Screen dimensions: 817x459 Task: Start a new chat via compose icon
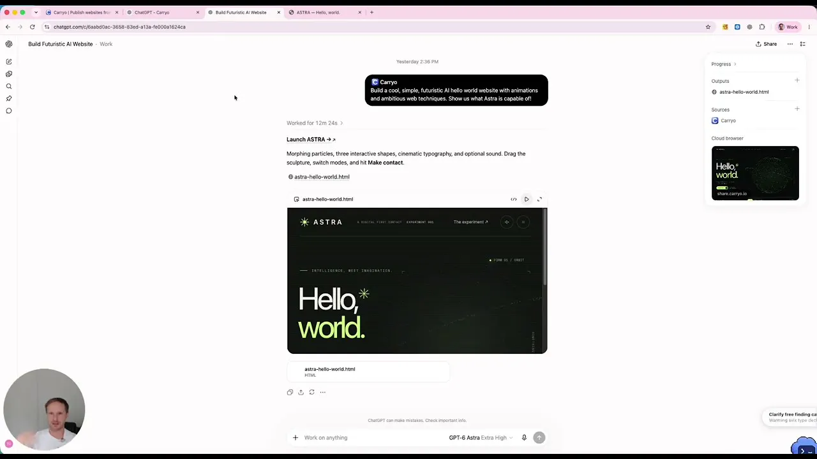tap(9, 62)
